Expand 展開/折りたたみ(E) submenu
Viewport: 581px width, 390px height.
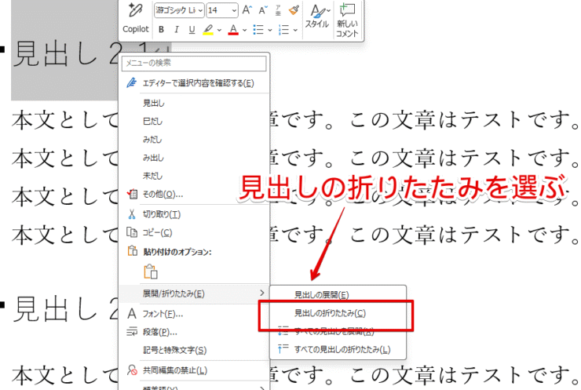click(x=194, y=293)
